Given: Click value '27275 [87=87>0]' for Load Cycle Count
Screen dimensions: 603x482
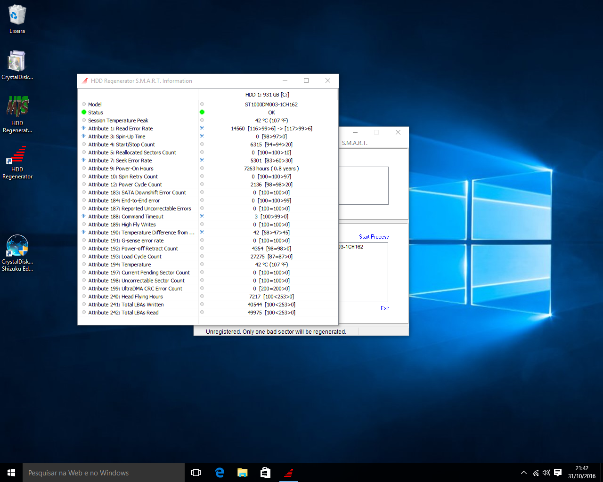Looking at the screenshot, I should pyautogui.click(x=271, y=257).
